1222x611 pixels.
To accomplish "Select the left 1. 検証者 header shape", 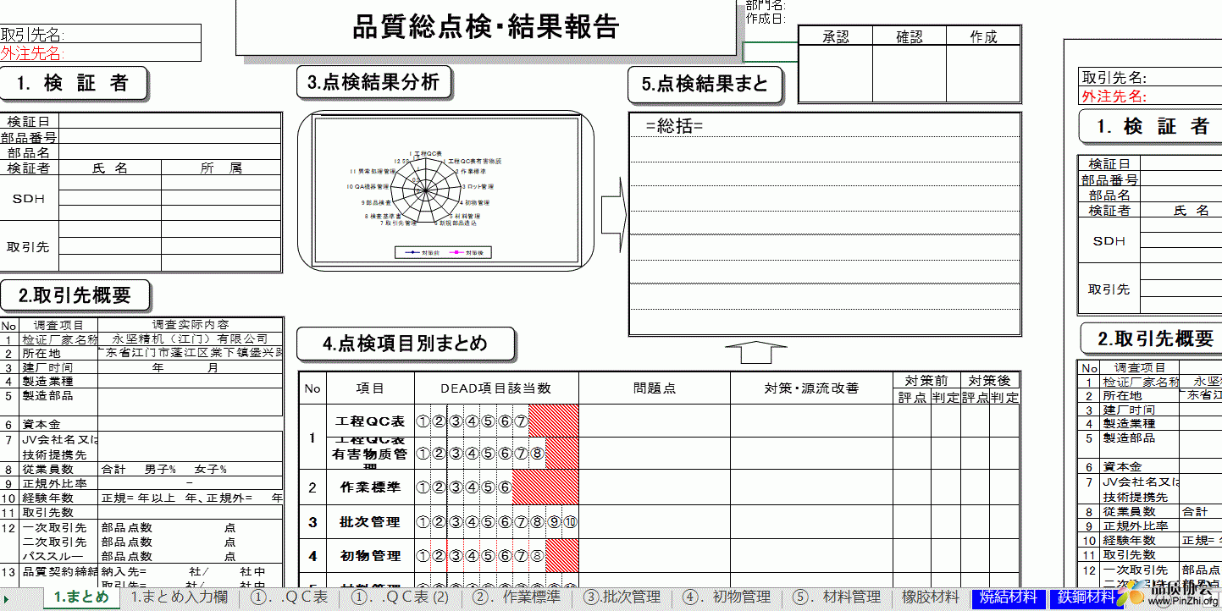I will pyautogui.click(x=73, y=82).
